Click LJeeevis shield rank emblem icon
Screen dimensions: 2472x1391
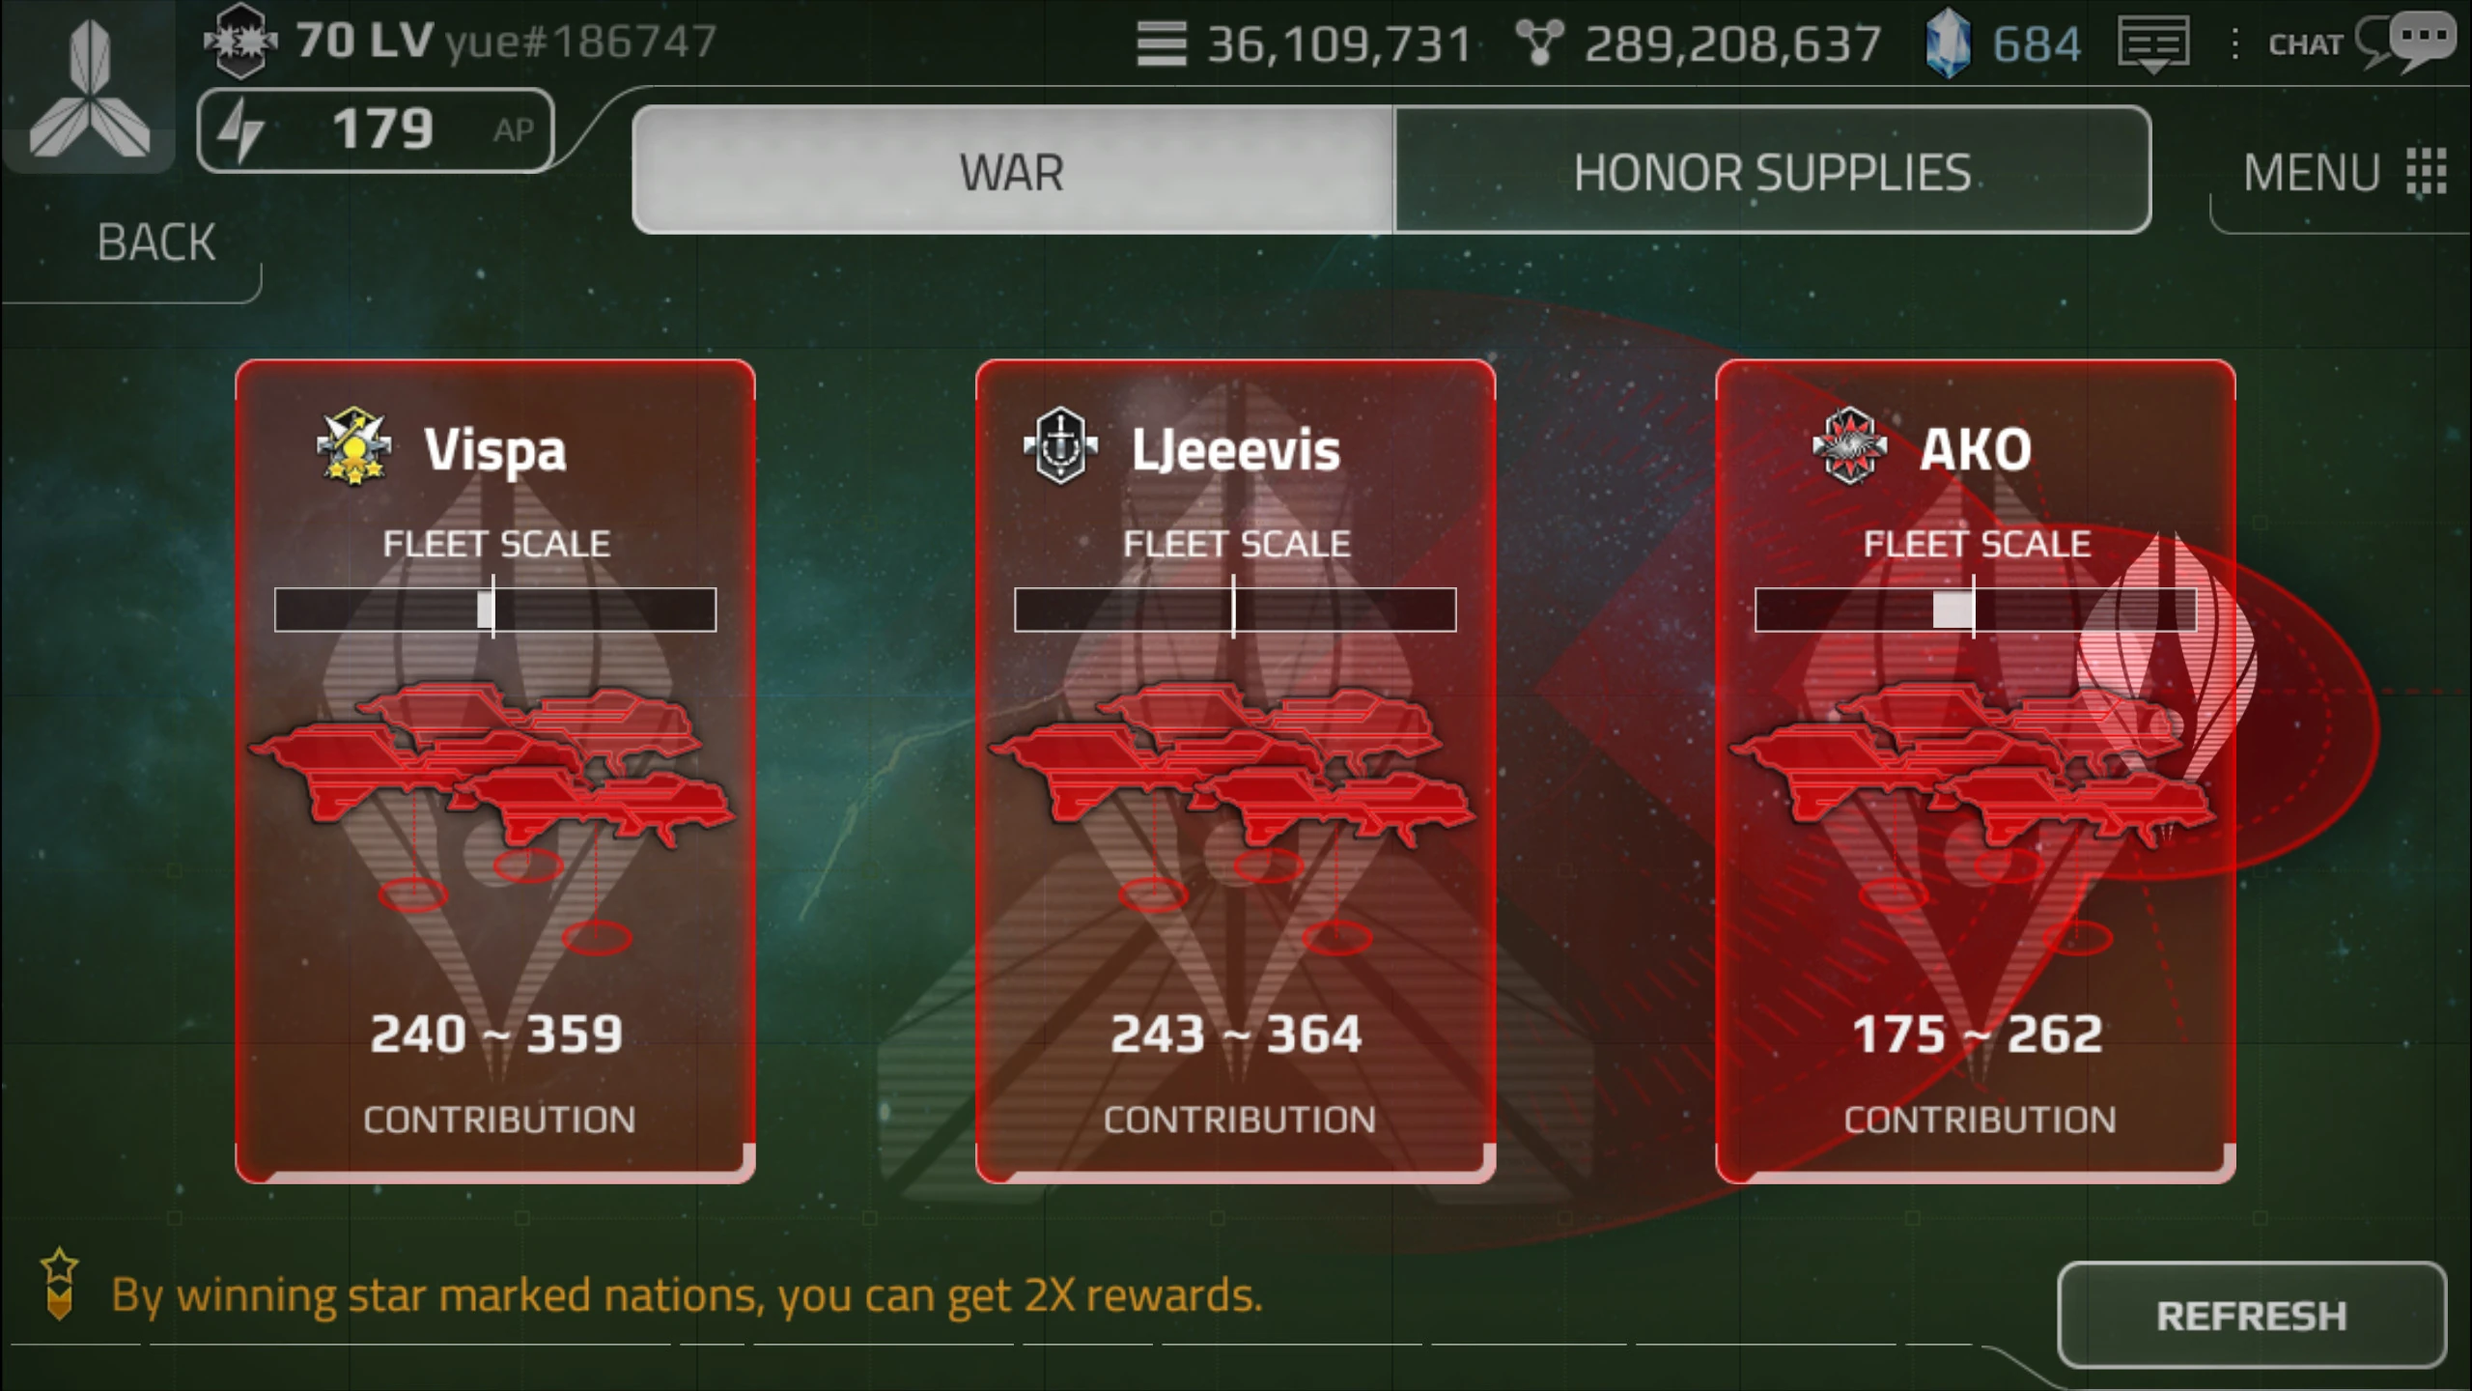pyautogui.click(x=1060, y=446)
